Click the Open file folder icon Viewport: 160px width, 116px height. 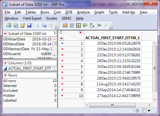22,25
